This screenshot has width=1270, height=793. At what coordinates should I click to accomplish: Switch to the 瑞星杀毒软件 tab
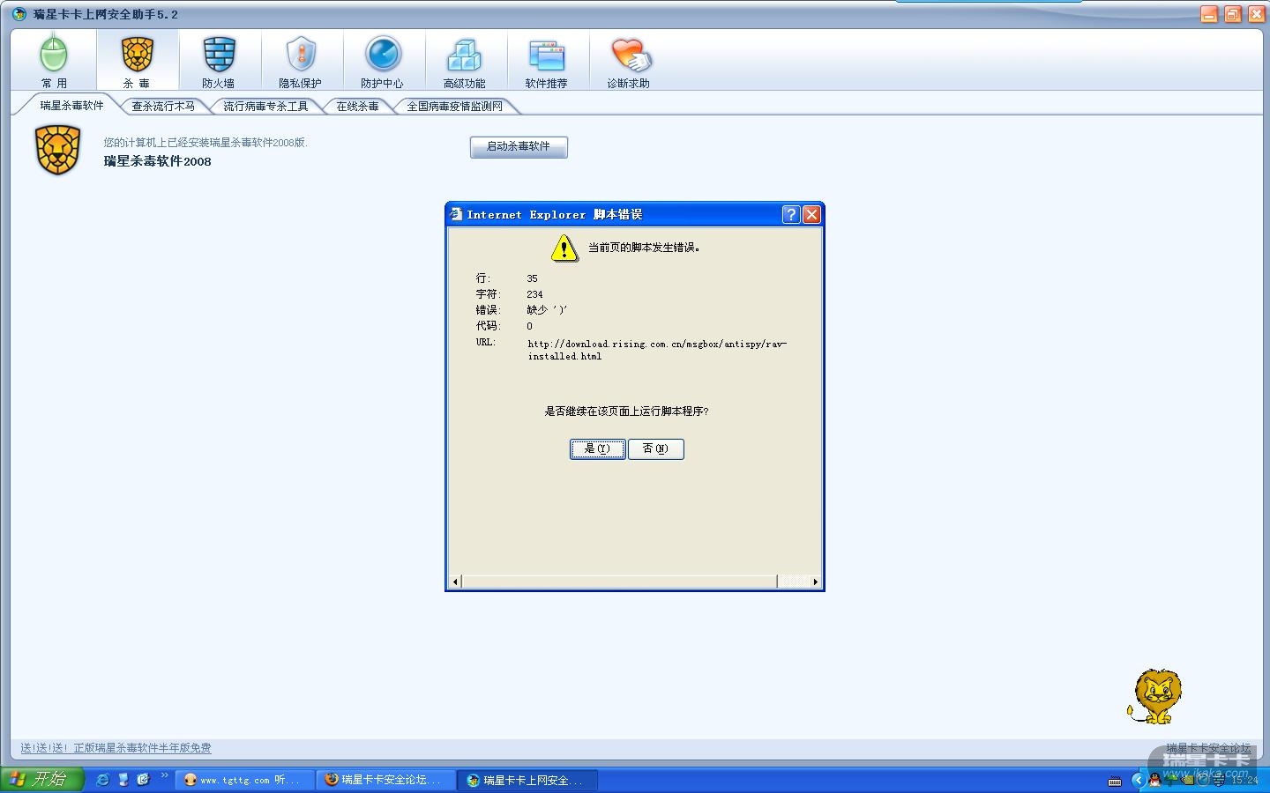pyautogui.click(x=71, y=106)
